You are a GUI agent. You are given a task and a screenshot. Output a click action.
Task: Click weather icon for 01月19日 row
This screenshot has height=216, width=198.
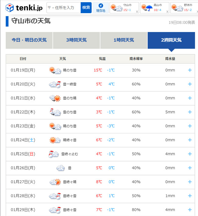pos(55,70)
